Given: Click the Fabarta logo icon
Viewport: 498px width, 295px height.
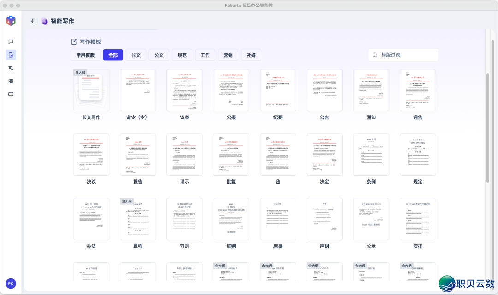Looking at the screenshot, I should [11, 21].
